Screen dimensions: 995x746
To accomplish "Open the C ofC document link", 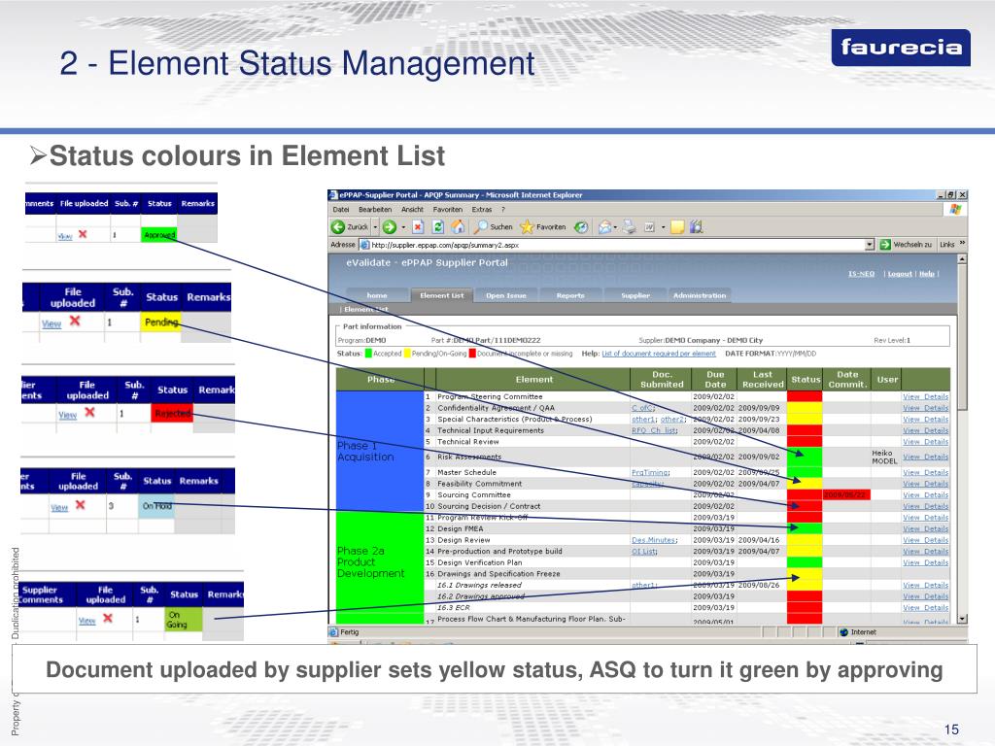I will tap(643, 408).
